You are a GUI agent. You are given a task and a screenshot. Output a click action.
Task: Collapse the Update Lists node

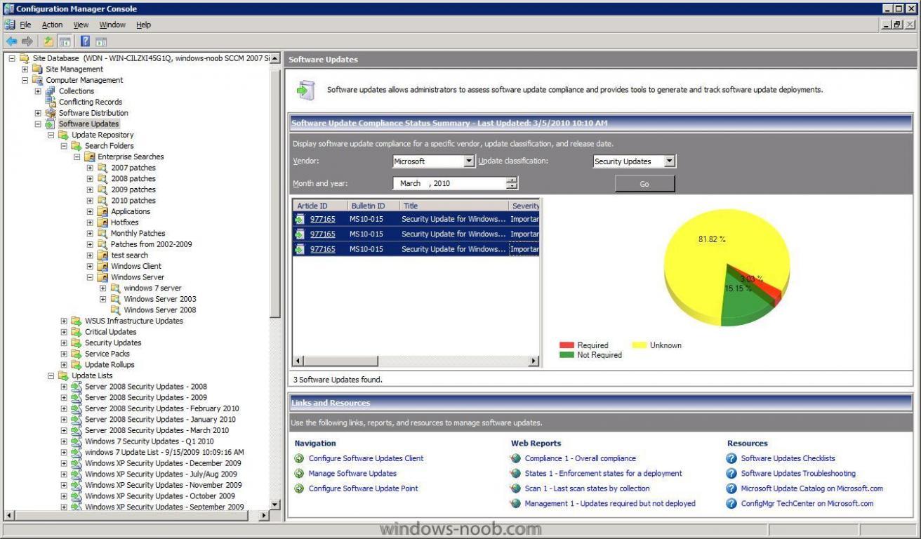[x=51, y=375]
